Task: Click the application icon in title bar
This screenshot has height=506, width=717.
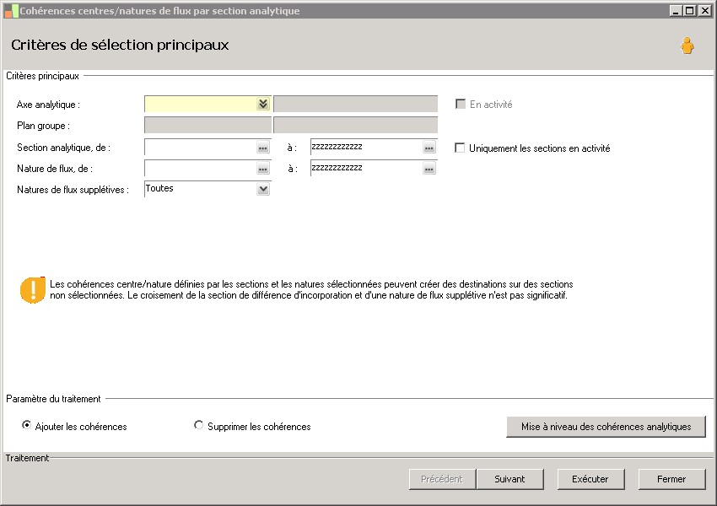Action: point(11,11)
